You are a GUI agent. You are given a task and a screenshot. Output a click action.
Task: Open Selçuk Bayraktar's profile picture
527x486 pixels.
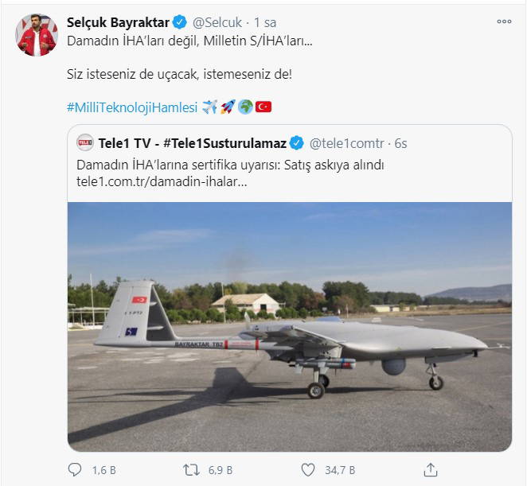point(37,35)
